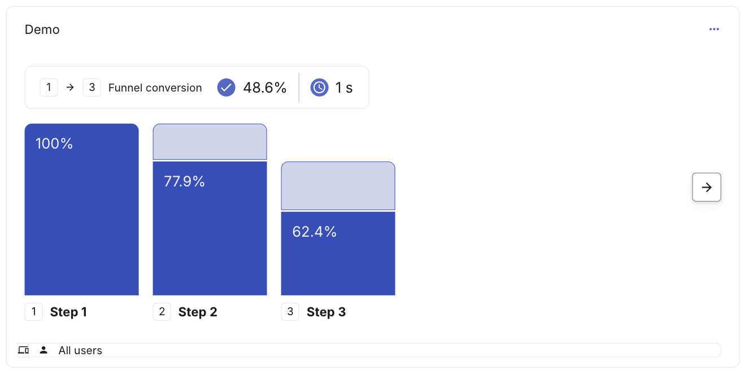Select the Step 1 dark blue bar

point(82,210)
